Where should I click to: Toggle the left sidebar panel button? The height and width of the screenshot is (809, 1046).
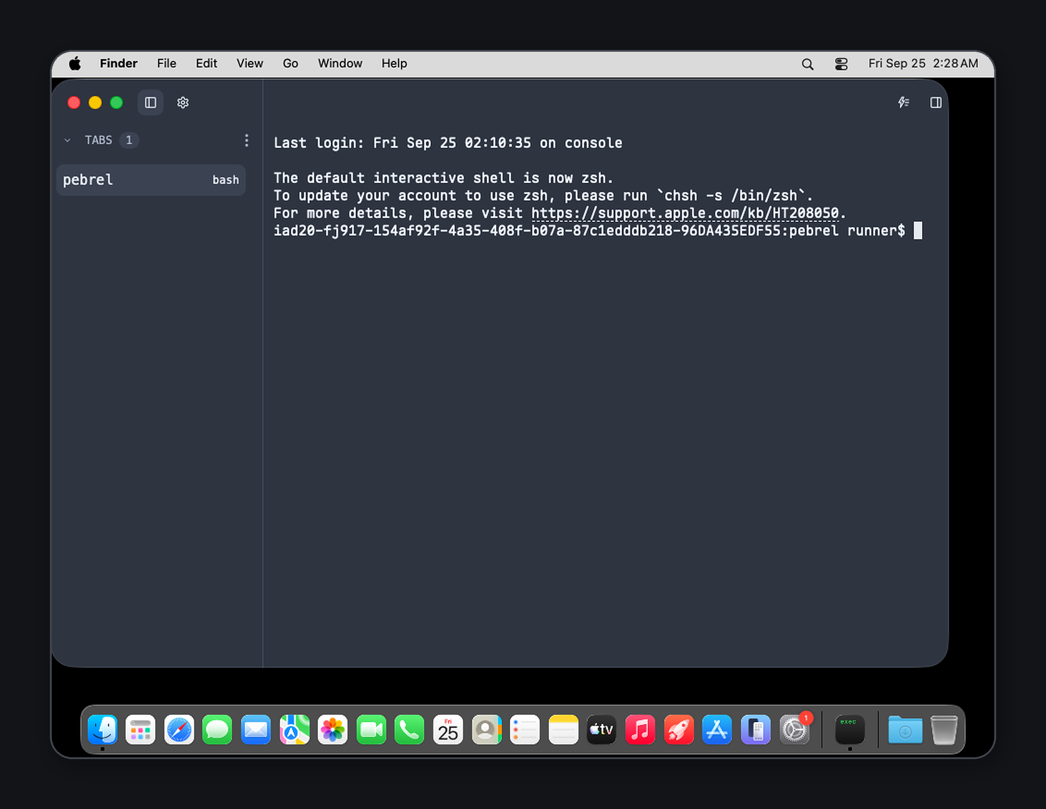[x=151, y=103]
